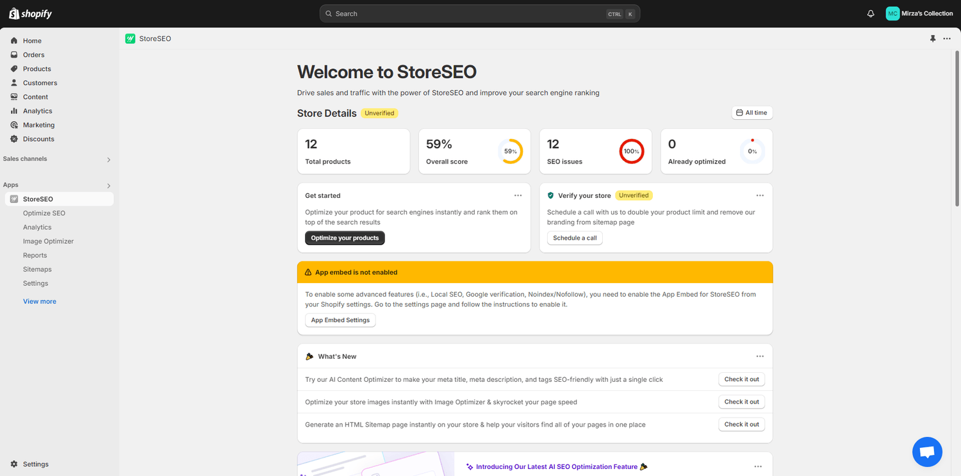Go to Optimize SEO submenu
The height and width of the screenshot is (476, 961).
pyautogui.click(x=44, y=213)
